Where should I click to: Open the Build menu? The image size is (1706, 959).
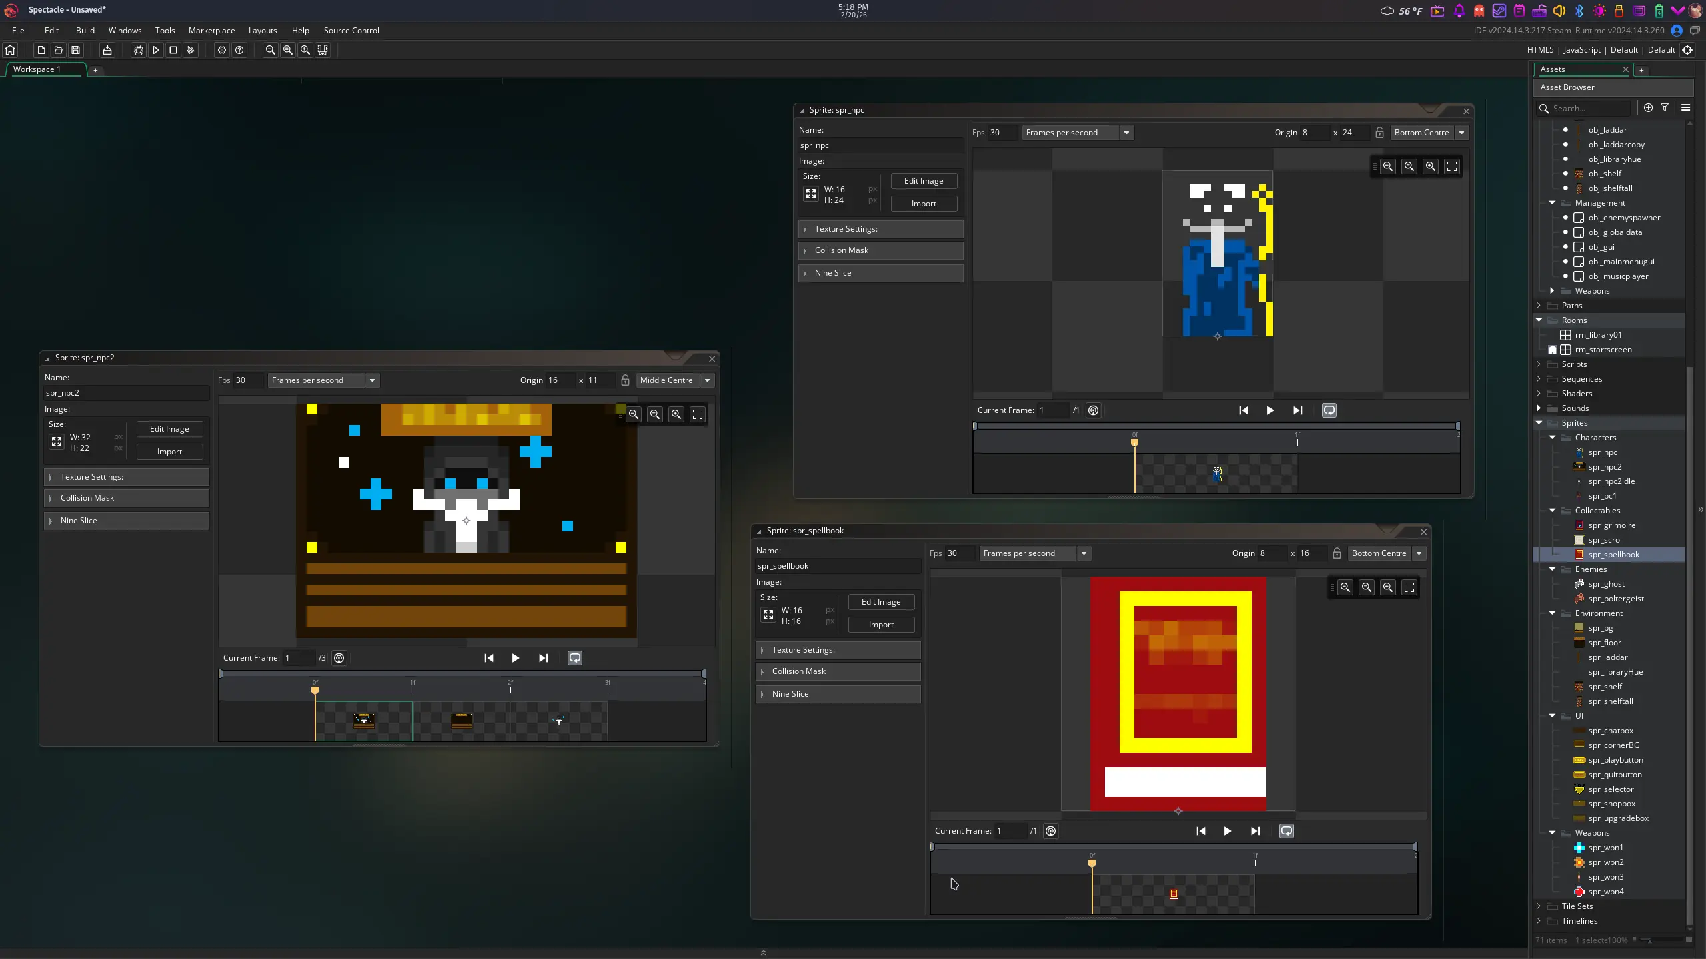click(85, 31)
